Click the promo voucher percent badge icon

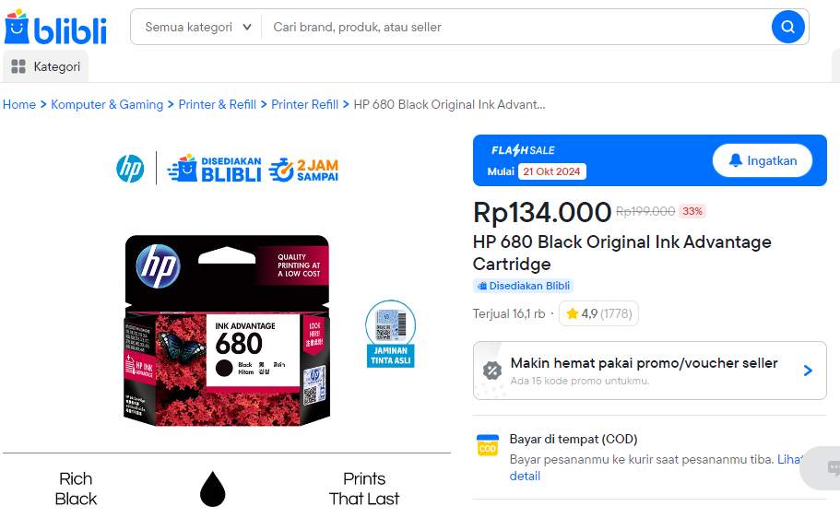pos(491,371)
